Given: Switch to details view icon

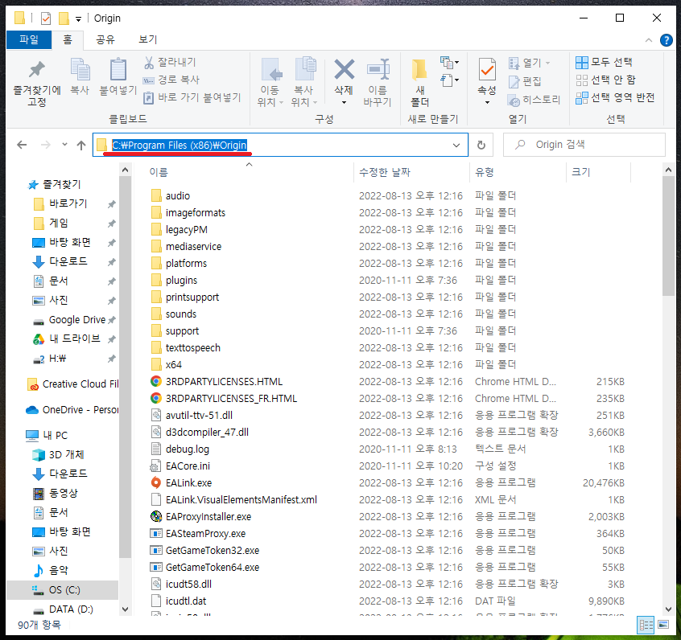Looking at the screenshot, I should (x=646, y=626).
